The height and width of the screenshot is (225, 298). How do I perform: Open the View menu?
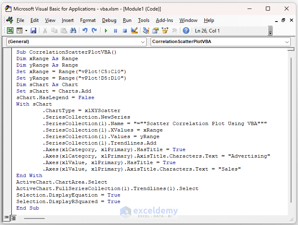point(50,20)
